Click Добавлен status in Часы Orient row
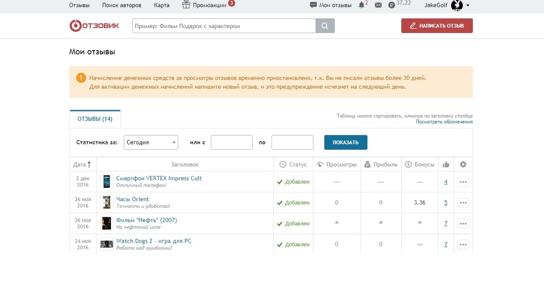Viewport: 544px width, 281px height. (x=293, y=203)
